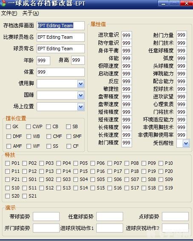The image size is (193, 241).
Task: Enable the S17 special skill checkbox
Action: pyautogui.click(x=127, y=188)
